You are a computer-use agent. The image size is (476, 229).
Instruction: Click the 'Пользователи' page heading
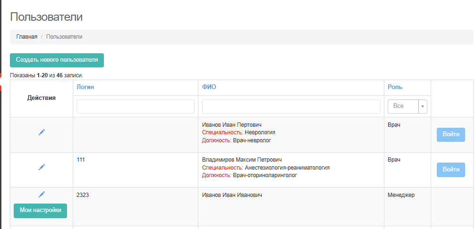[46, 17]
